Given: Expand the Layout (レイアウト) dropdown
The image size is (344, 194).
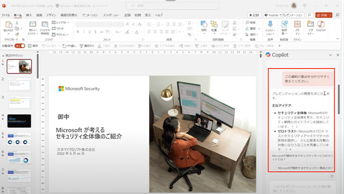Looking at the screenshot, I should tap(62, 22).
